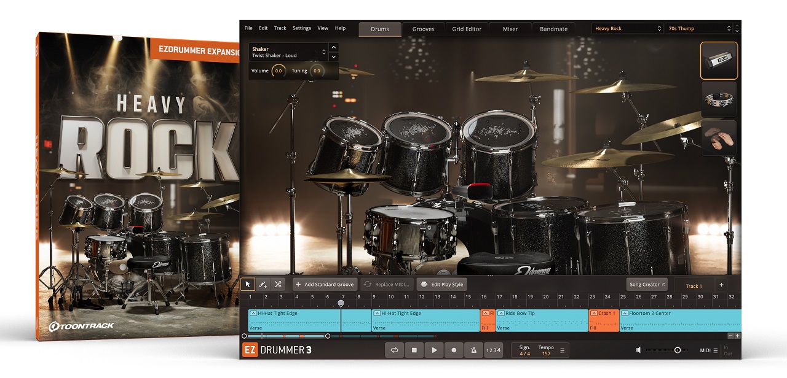Click the previous instrument up arrow
The image size is (787, 378).
tap(333, 47)
